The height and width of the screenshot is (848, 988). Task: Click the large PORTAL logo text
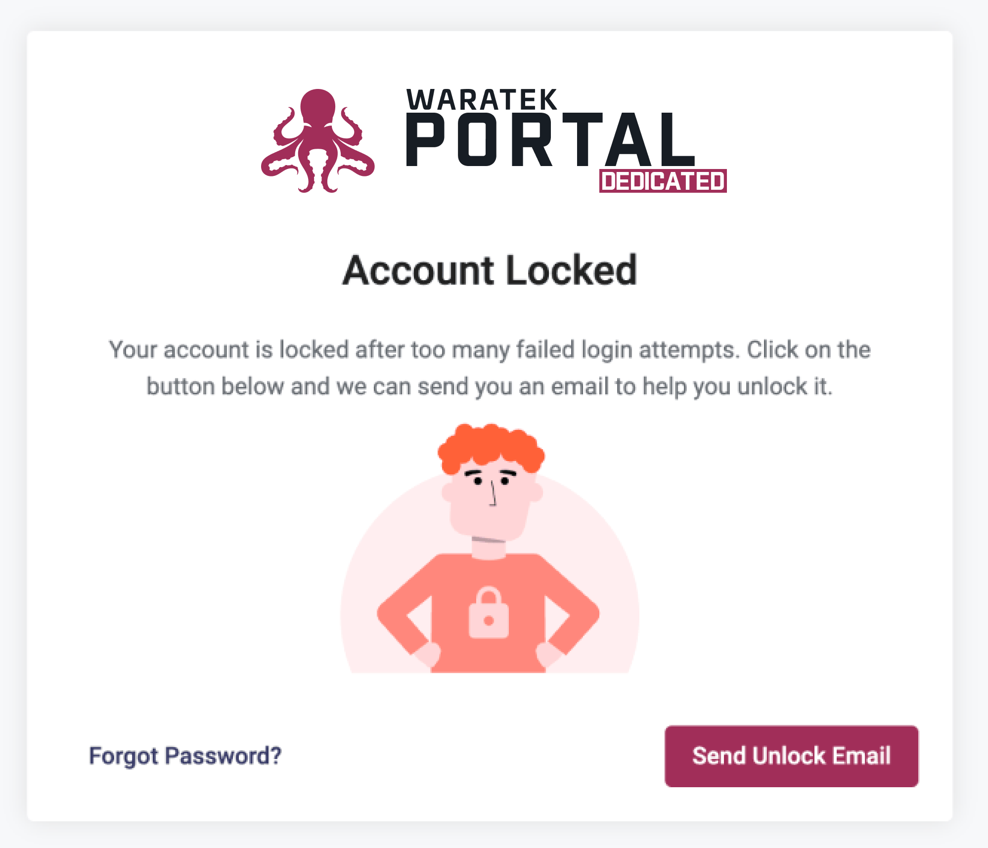(x=550, y=140)
